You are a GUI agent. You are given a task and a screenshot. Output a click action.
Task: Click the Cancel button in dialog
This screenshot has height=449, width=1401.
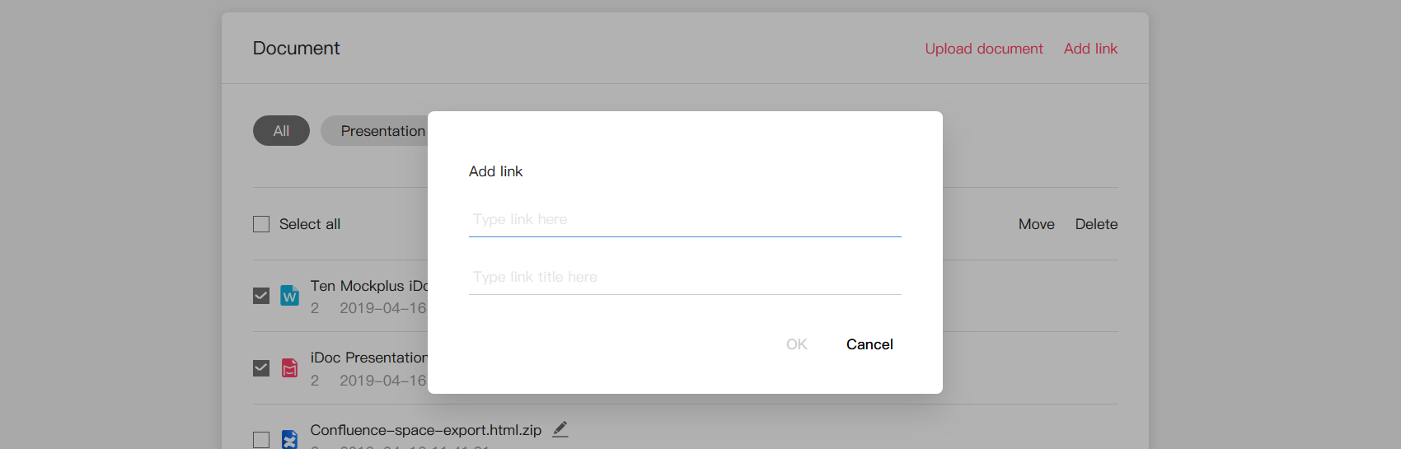pos(869,344)
